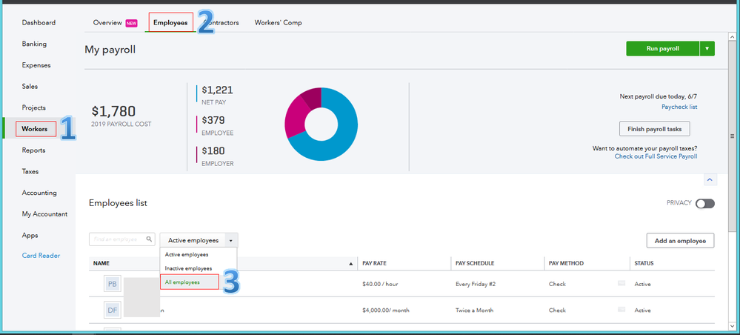Screen dimensions: 740x335
Task: Select Workers in the sidebar
Action: tap(35, 129)
